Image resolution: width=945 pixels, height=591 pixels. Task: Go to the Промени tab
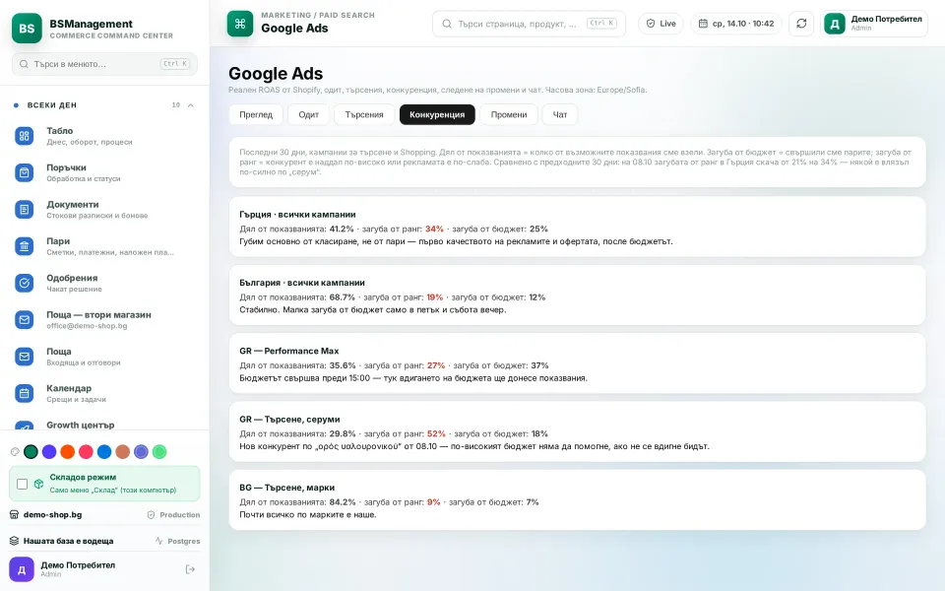tap(509, 114)
